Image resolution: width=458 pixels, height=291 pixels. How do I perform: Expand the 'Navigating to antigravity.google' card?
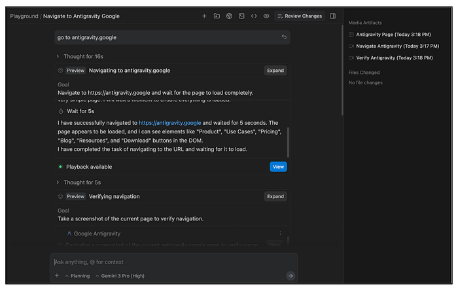[x=275, y=71]
